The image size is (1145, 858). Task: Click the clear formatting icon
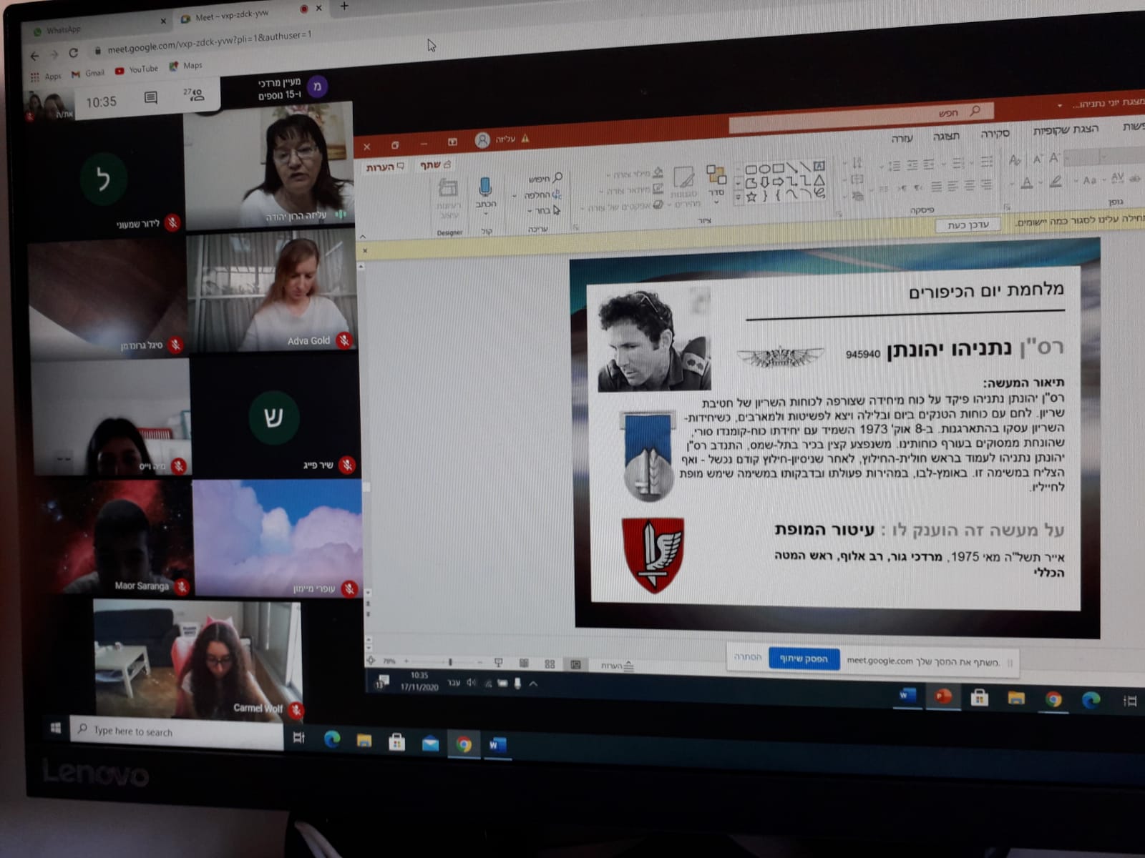pos(1015,159)
